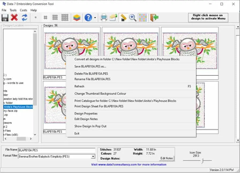Choose Change Thumbnail Background Colour

tap(131, 94)
